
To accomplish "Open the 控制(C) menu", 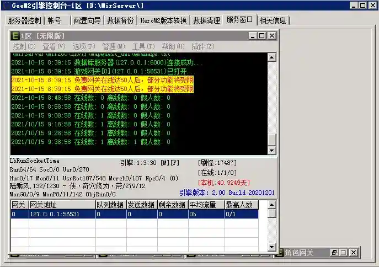I will [x=24, y=46].
